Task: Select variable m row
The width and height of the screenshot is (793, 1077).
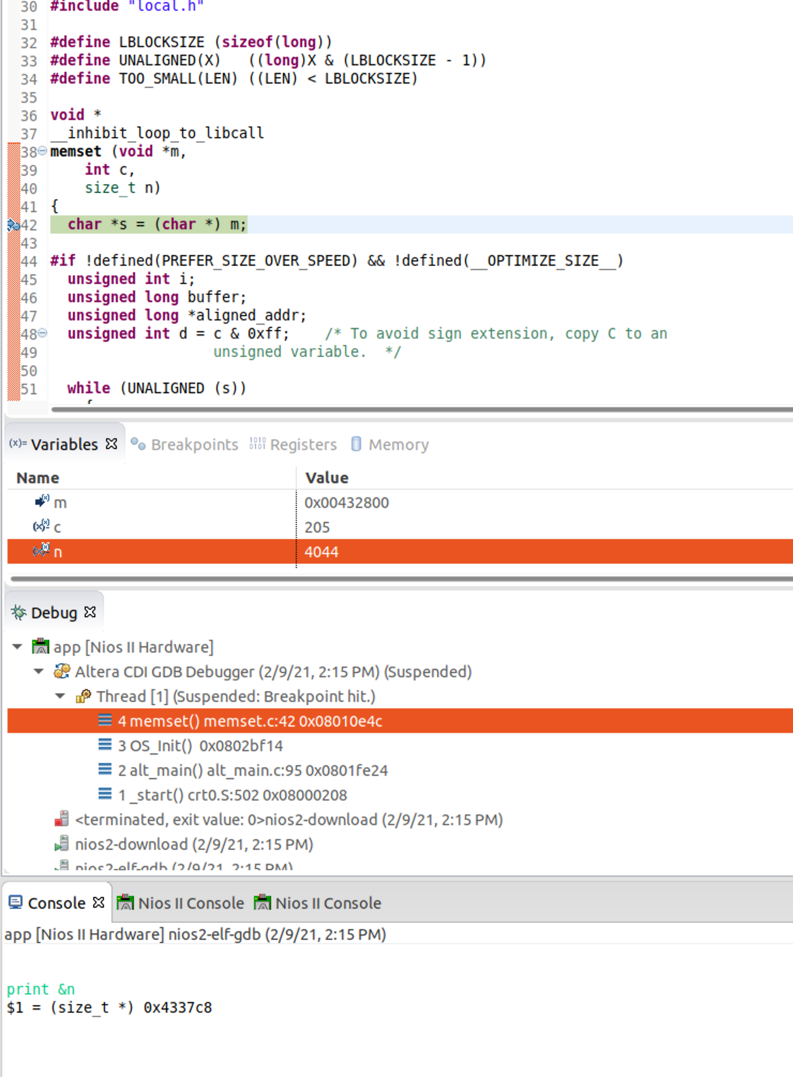Action: tap(400, 503)
